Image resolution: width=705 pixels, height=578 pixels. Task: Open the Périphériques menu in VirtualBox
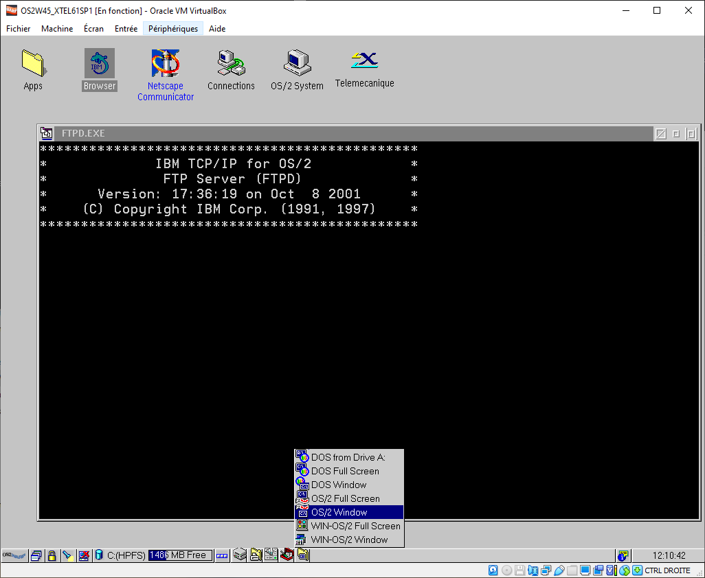(x=173, y=29)
